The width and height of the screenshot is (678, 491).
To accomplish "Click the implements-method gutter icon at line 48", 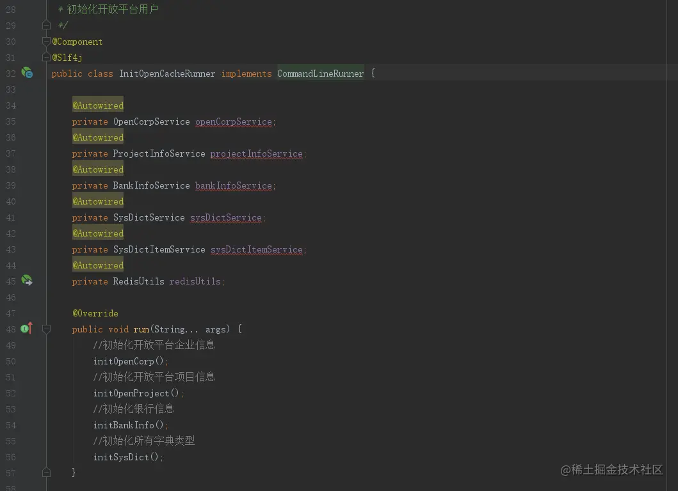I will click(x=27, y=328).
